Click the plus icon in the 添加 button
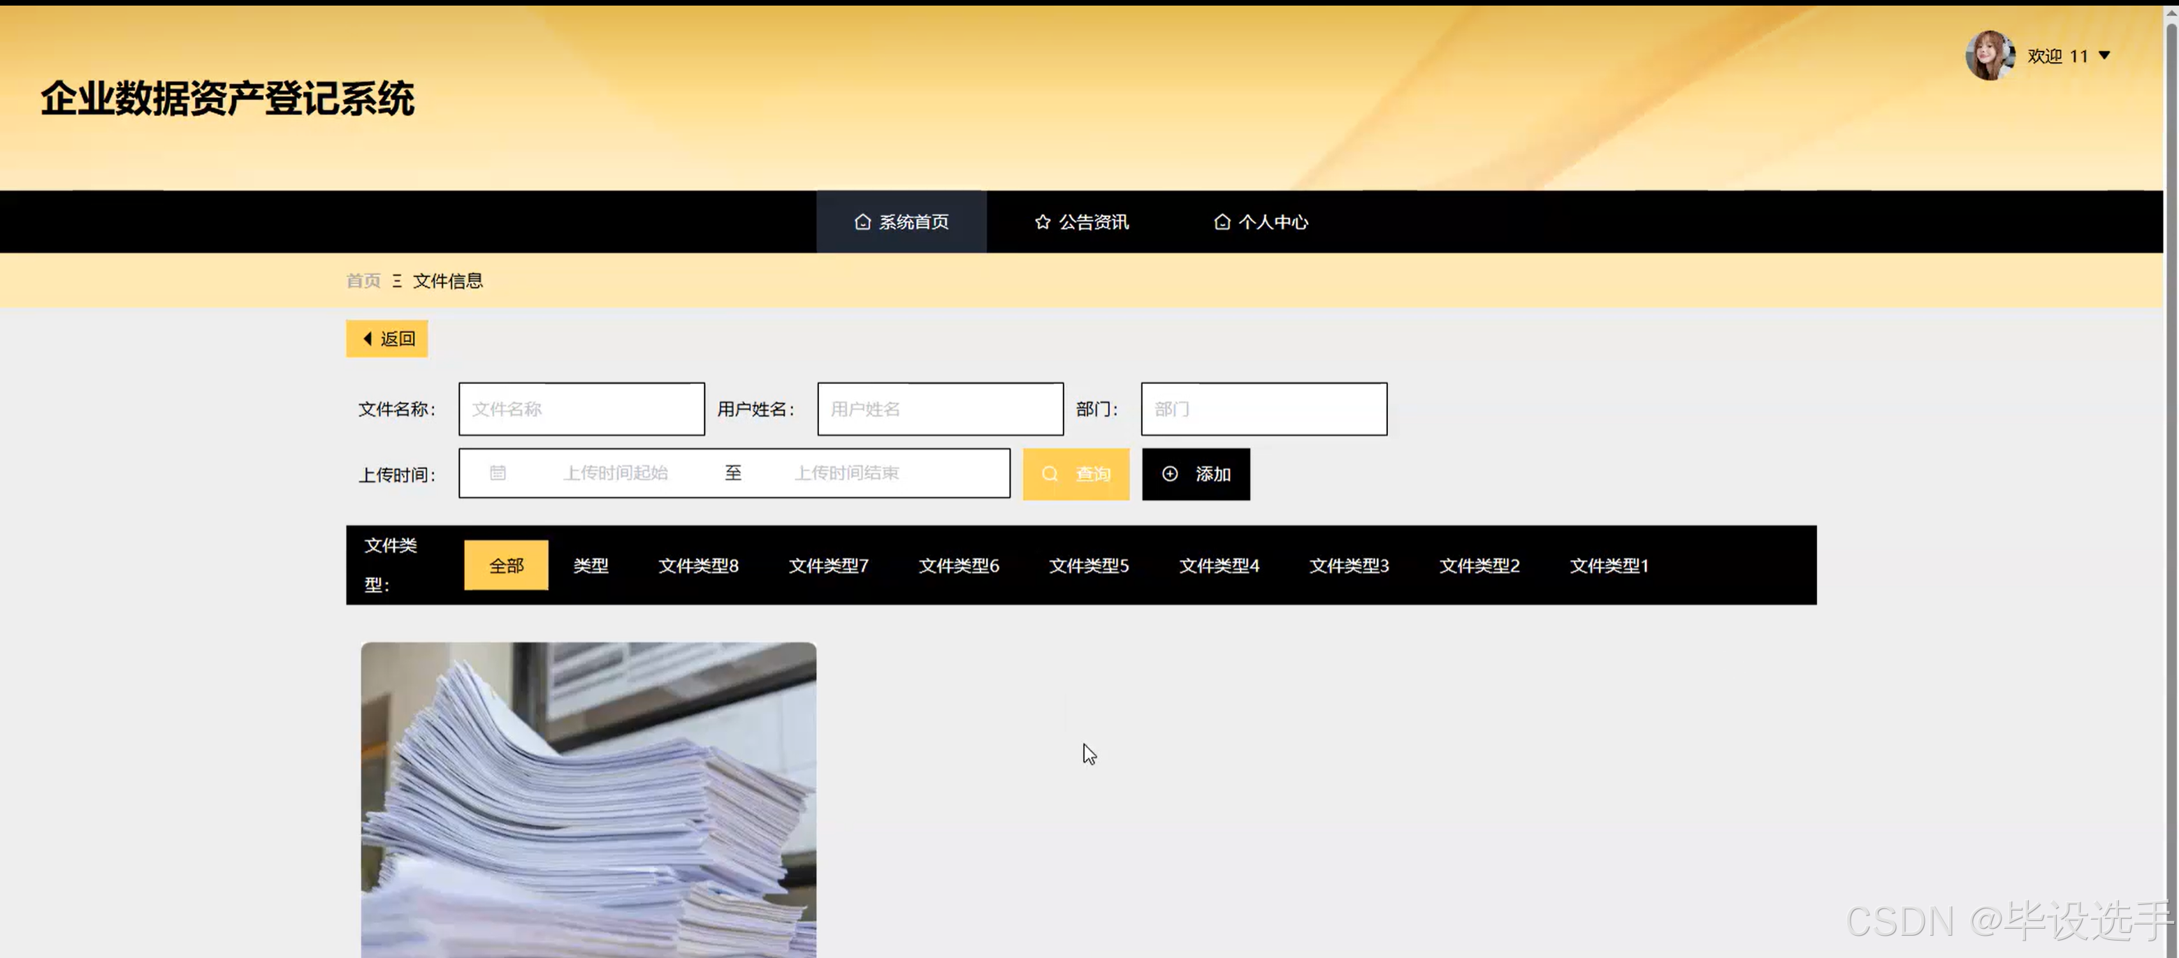The width and height of the screenshot is (2179, 958). [1171, 474]
